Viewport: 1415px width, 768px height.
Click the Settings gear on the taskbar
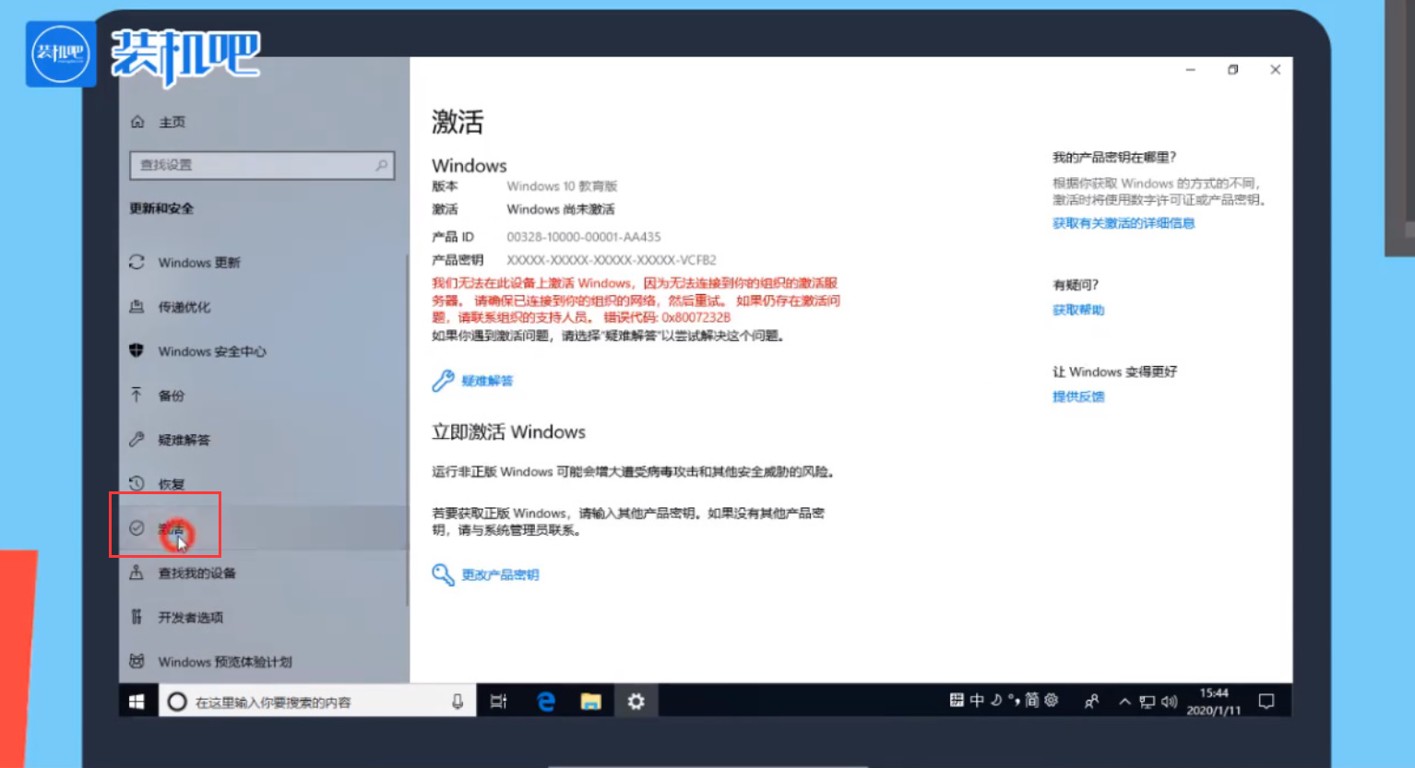[636, 702]
